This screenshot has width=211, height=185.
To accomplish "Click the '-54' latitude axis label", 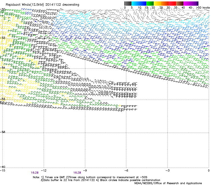I will [3, 67].
